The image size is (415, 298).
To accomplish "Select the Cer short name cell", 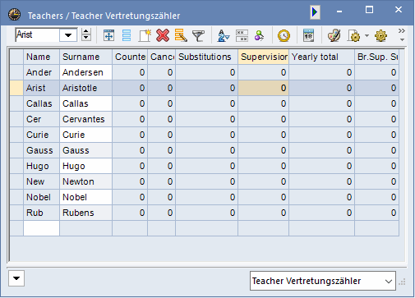I will pyautogui.click(x=41, y=119).
